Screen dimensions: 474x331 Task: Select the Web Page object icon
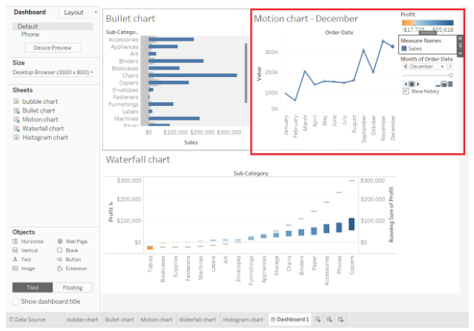click(59, 241)
